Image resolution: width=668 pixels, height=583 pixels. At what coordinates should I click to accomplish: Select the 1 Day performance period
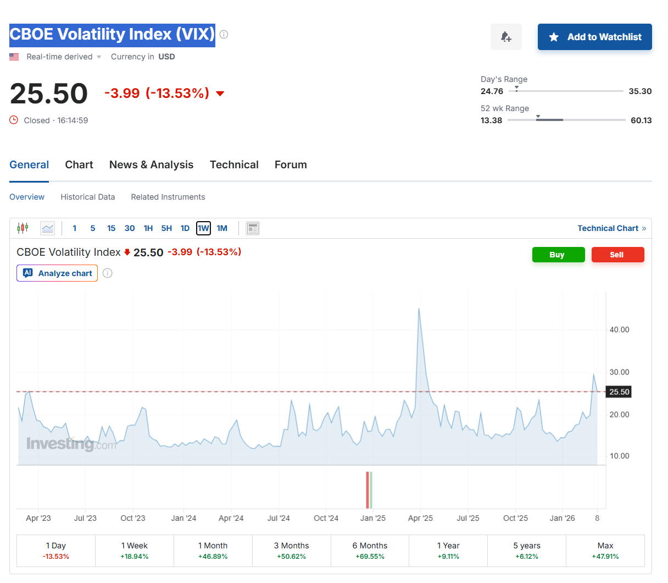[56, 551]
